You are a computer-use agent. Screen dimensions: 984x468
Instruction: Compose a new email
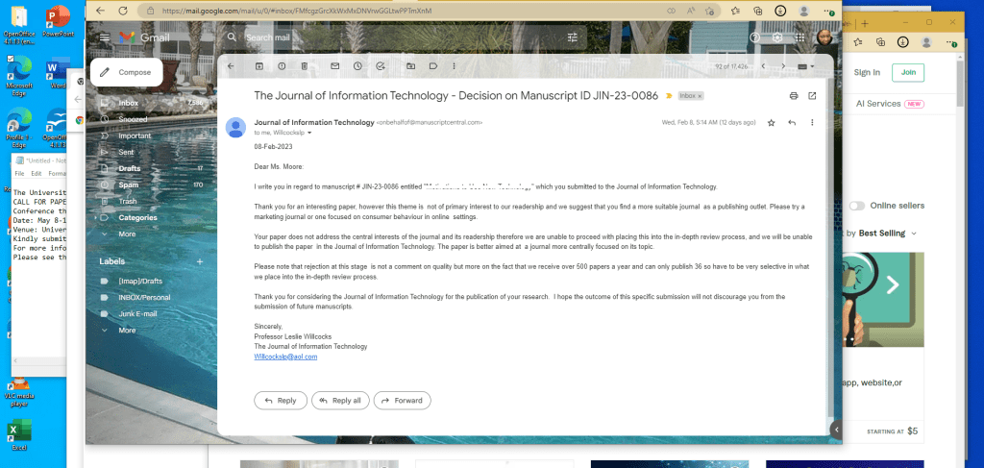[x=126, y=72]
